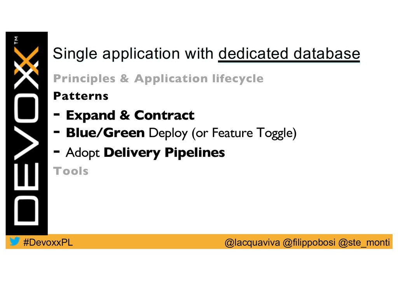Open the @lacquaviva Twitter handle

point(253,243)
